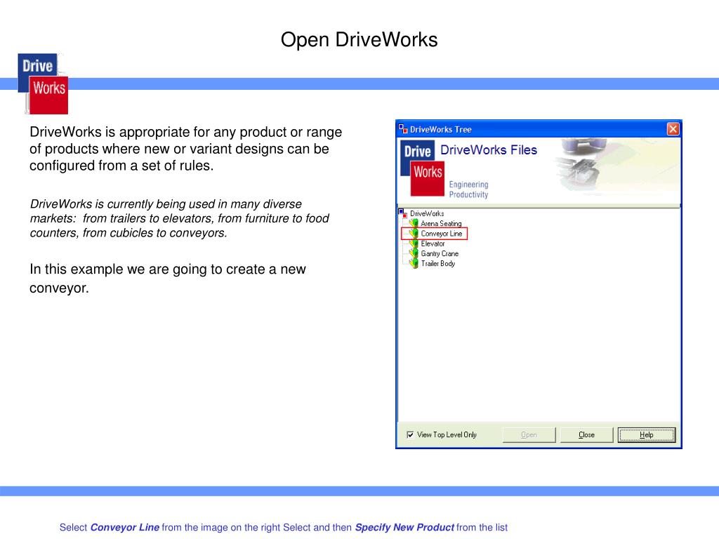This screenshot has height=539, width=719.
Task: Click the DriveWorks Tree title bar icon
Action: [x=403, y=129]
